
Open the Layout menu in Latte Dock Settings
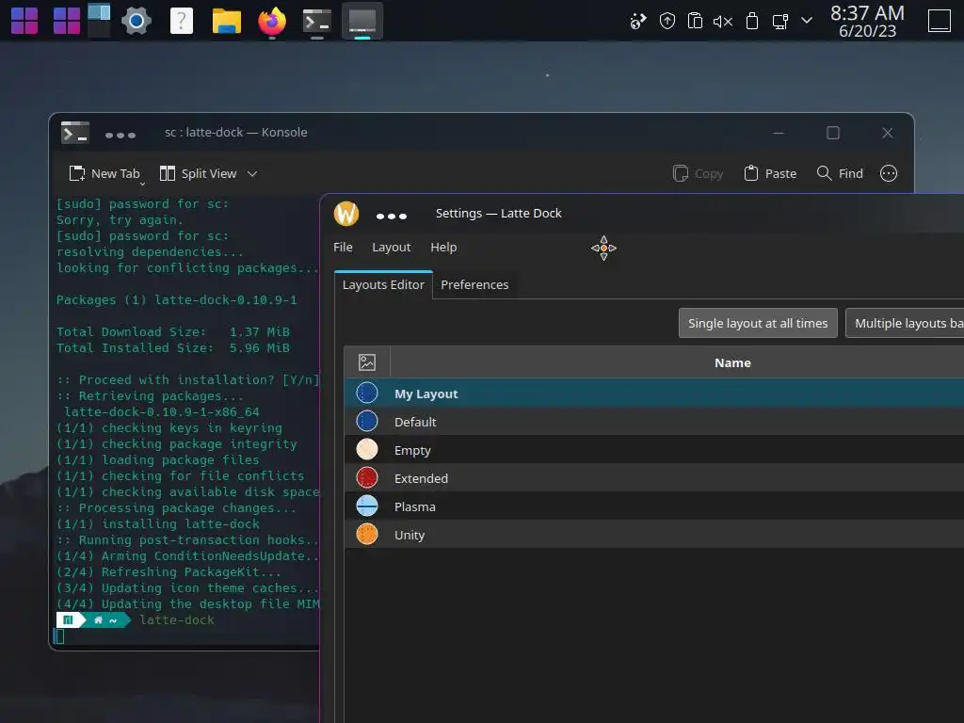click(391, 248)
